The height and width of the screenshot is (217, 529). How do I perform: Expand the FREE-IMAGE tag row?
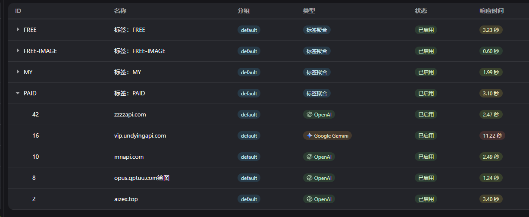coord(18,51)
